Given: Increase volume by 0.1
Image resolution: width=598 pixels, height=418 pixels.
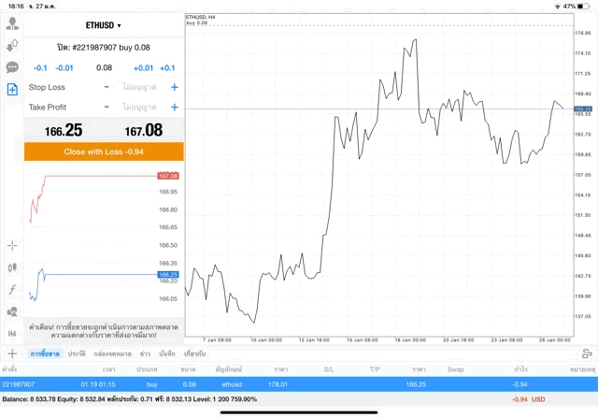Looking at the screenshot, I should click(167, 68).
